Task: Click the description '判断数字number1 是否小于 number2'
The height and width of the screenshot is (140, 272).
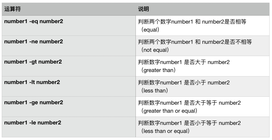Action: coord(184,83)
